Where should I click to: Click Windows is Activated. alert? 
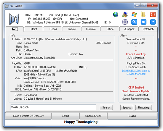tap(136, 95)
